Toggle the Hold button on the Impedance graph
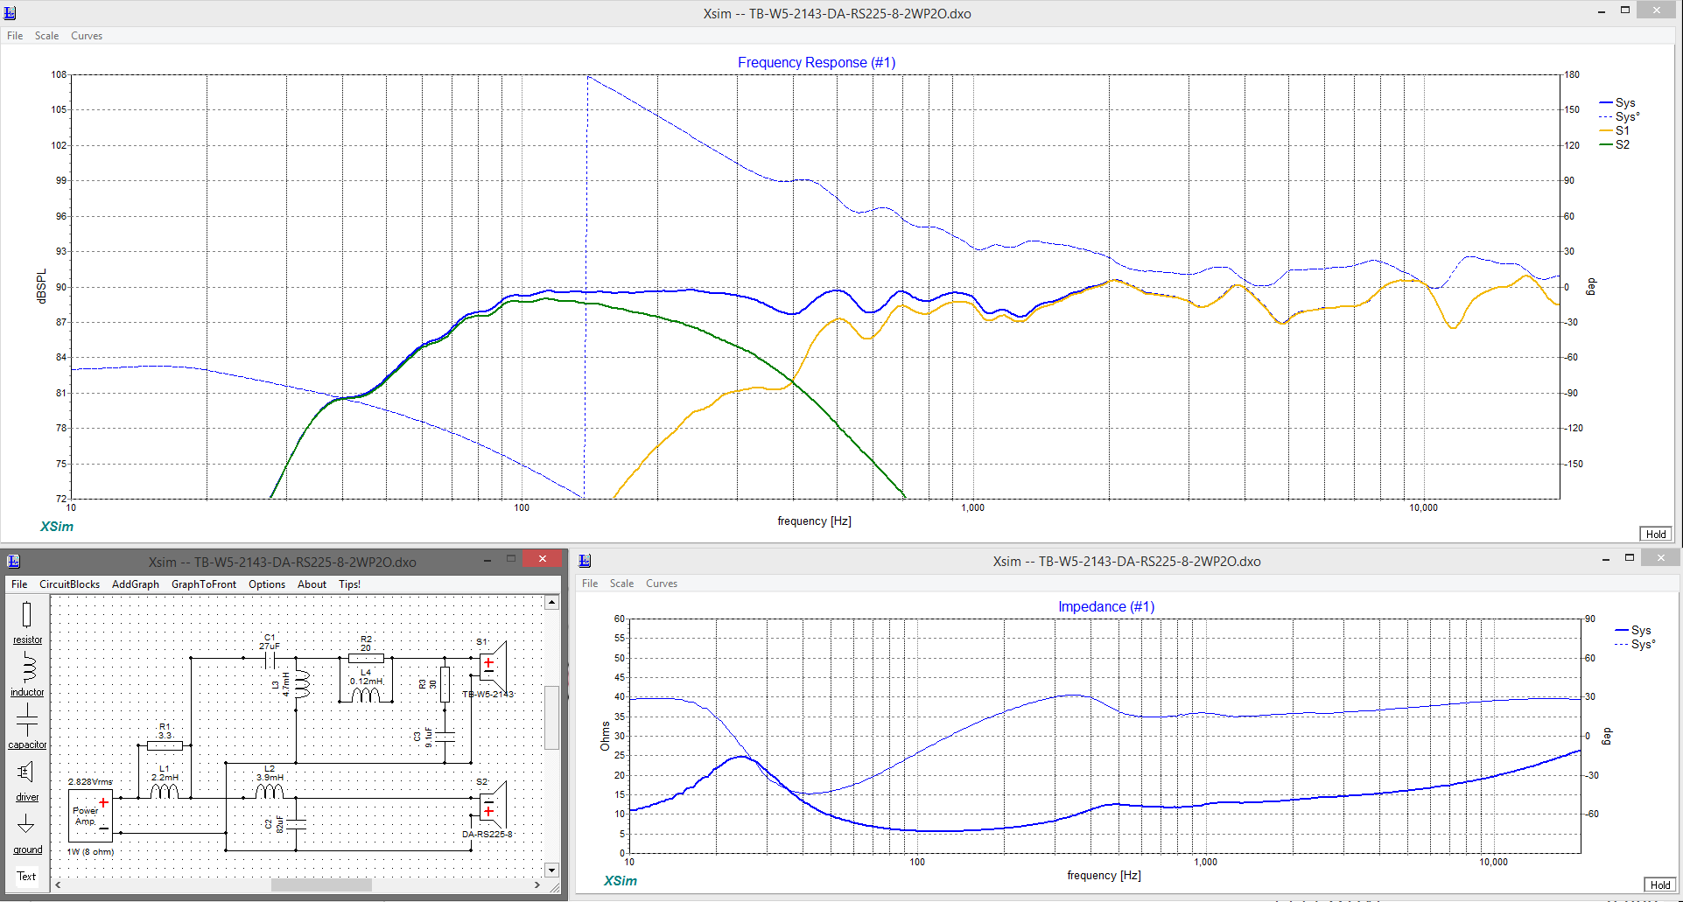 pyautogui.click(x=1660, y=885)
